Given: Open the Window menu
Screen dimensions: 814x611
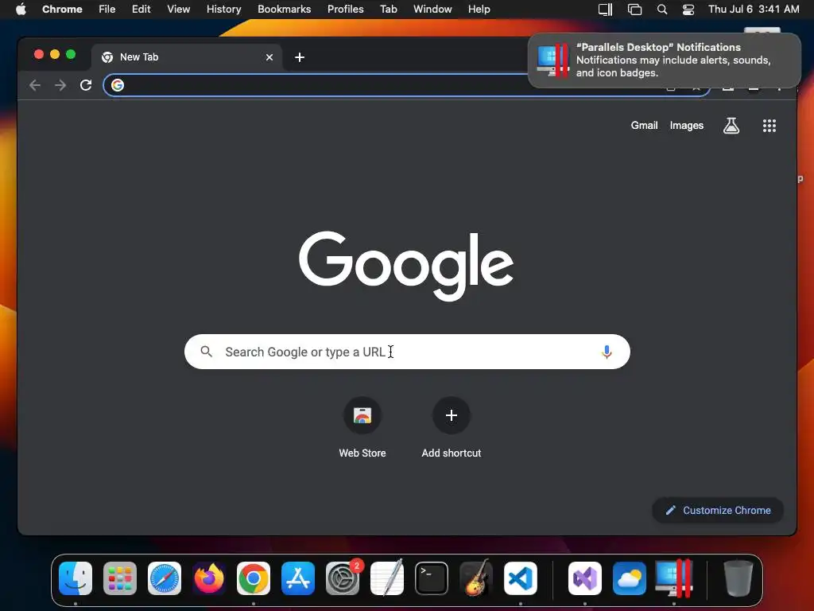Looking at the screenshot, I should [x=432, y=9].
